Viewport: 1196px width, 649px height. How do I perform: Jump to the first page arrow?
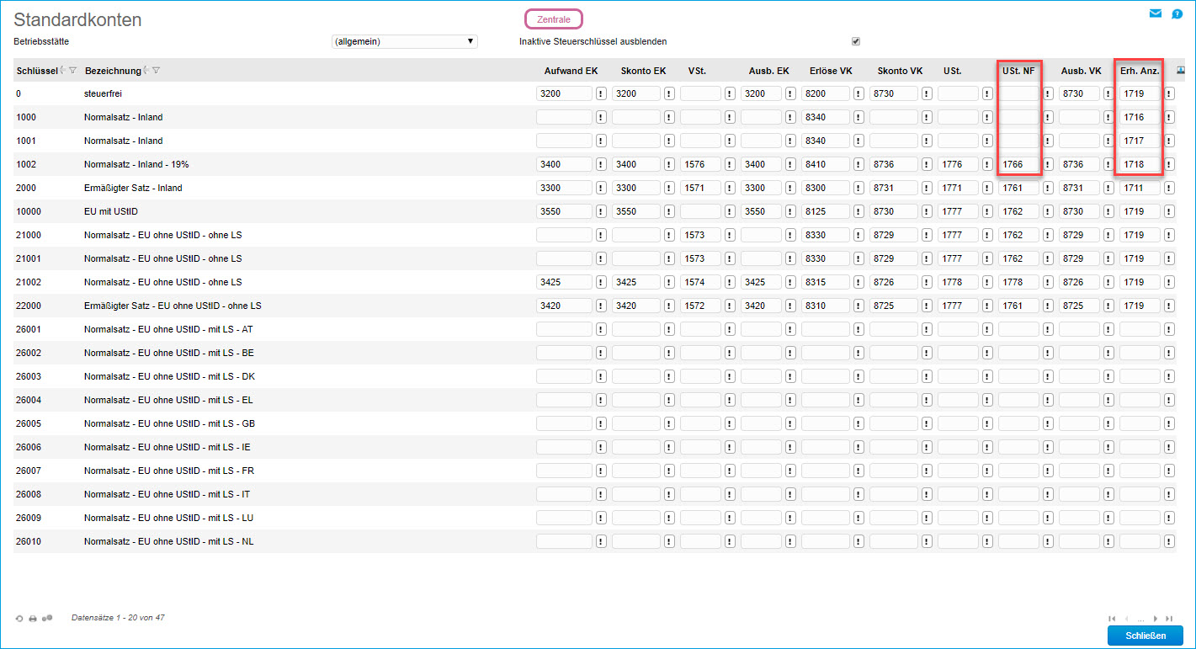tap(1113, 619)
